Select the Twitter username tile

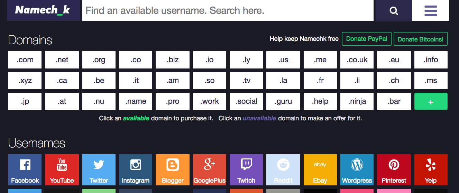pyautogui.click(x=99, y=170)
